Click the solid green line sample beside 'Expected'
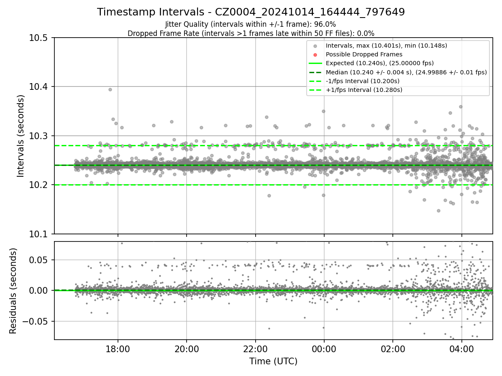Image resolution: width=502 pixels, height=376 pixels. [315, 64]
